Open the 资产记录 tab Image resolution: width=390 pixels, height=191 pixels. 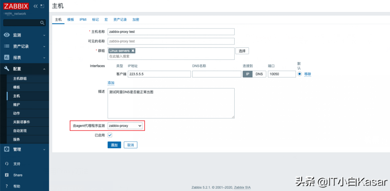point(120,20)
